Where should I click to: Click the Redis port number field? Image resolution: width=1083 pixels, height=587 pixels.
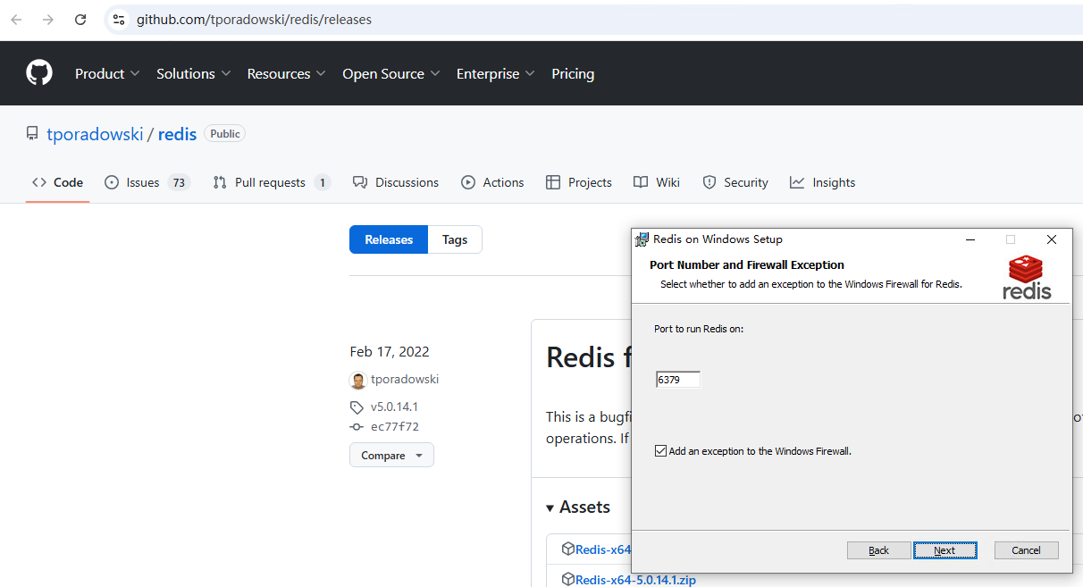pyautogui.click(x=678, y=380)
